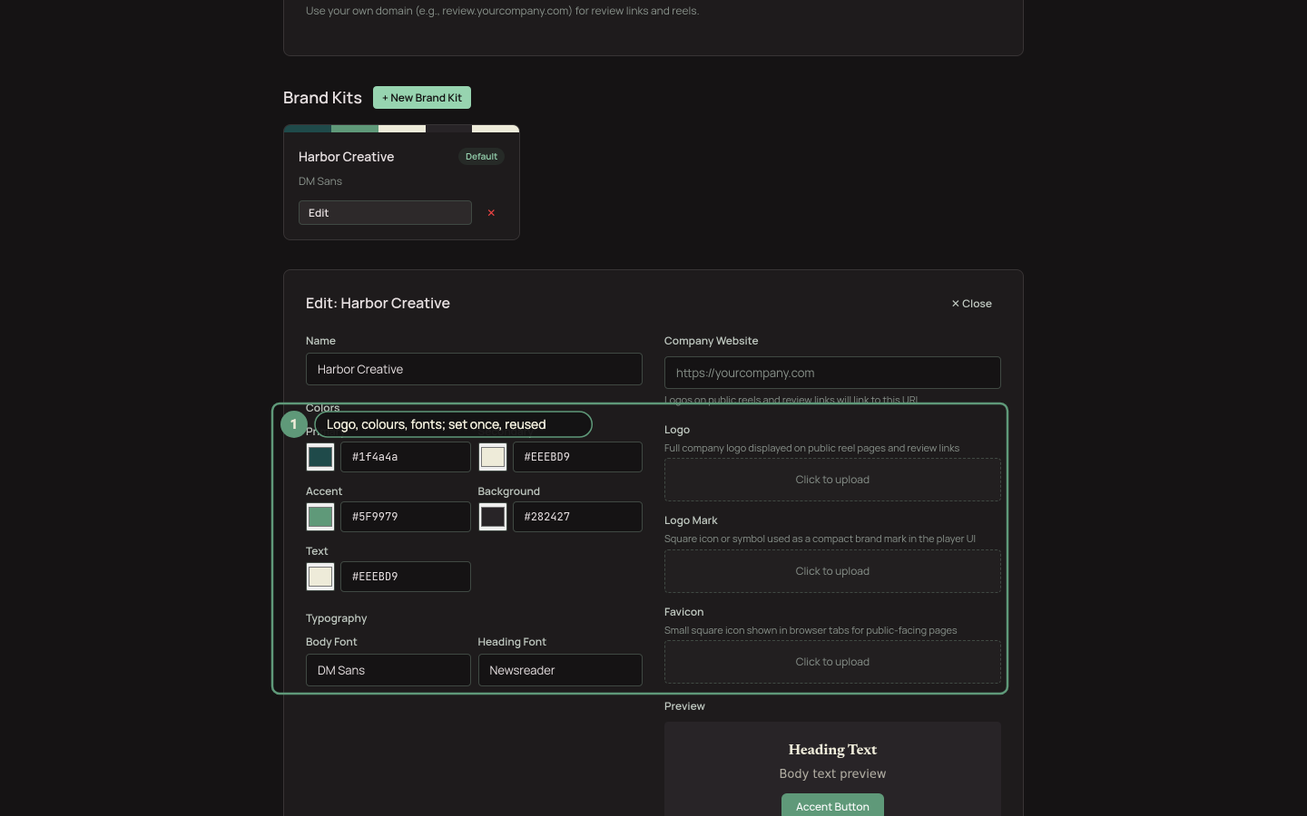
Task: Click the Text color #EEEBD9 hex field
Action: [406, 577]
